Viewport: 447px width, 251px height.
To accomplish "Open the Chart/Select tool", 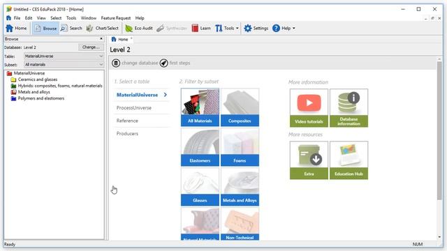I will (103, 28).
